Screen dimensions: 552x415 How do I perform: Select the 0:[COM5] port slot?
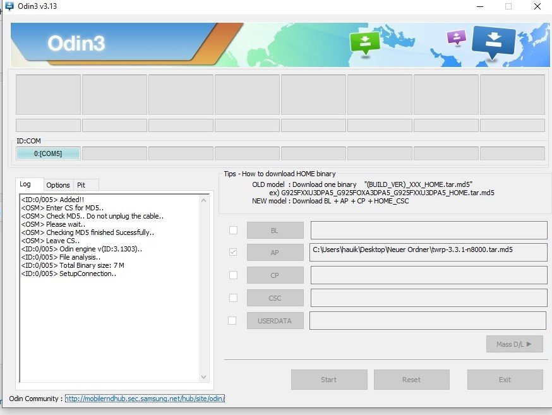[x=48, y=153]
